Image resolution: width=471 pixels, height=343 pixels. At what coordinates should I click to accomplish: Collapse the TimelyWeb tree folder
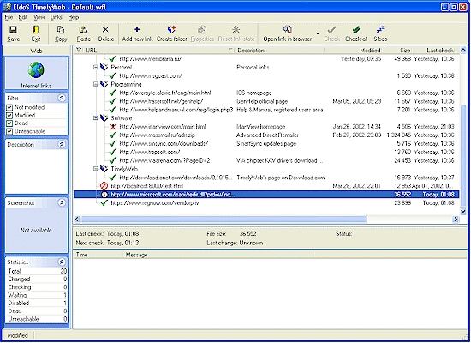click(x=96, y=169)
